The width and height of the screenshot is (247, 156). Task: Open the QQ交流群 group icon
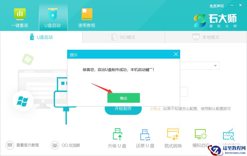pos(55,145)
